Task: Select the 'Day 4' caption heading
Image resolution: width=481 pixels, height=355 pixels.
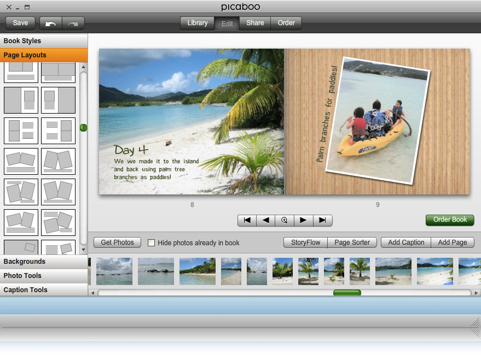Action: pyautogui.click(x=131, y=150)
